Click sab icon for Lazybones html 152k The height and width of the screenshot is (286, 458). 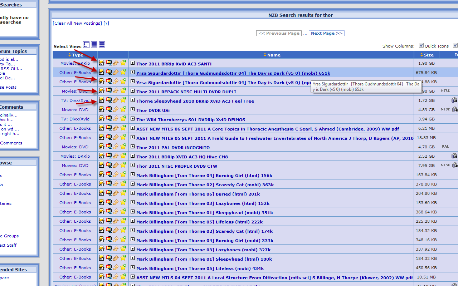tap(102, 202)
